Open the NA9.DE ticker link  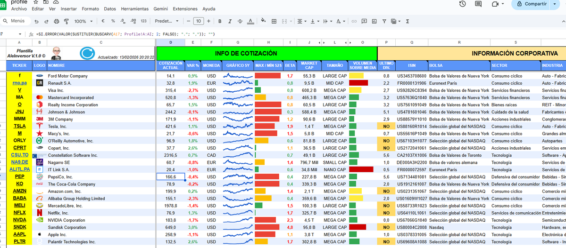coord(20,162)
